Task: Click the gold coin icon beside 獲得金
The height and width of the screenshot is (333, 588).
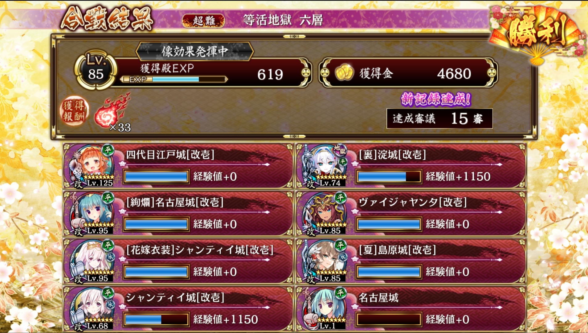Action: tap(344, 73)
